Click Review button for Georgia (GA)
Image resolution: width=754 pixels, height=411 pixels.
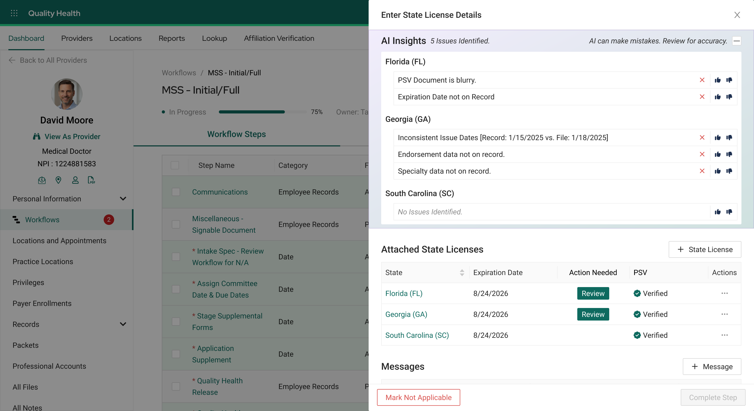[593, 314]
